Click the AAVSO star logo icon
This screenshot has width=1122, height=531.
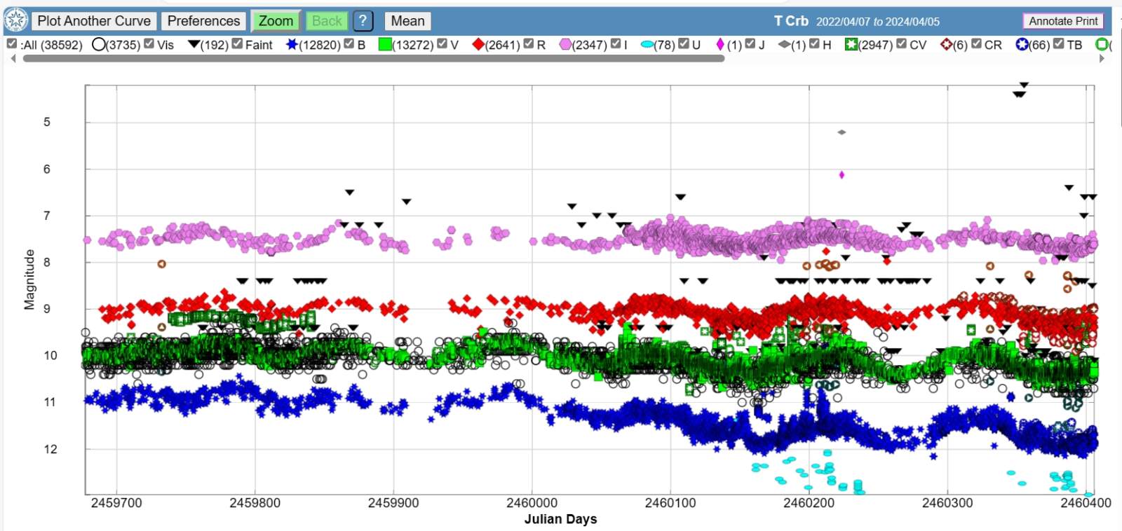pyautogui.click(x=15, y=20)
